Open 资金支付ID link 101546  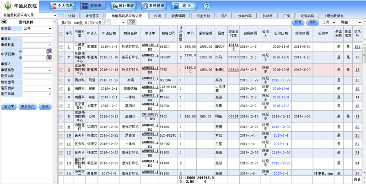click(233, 47)
